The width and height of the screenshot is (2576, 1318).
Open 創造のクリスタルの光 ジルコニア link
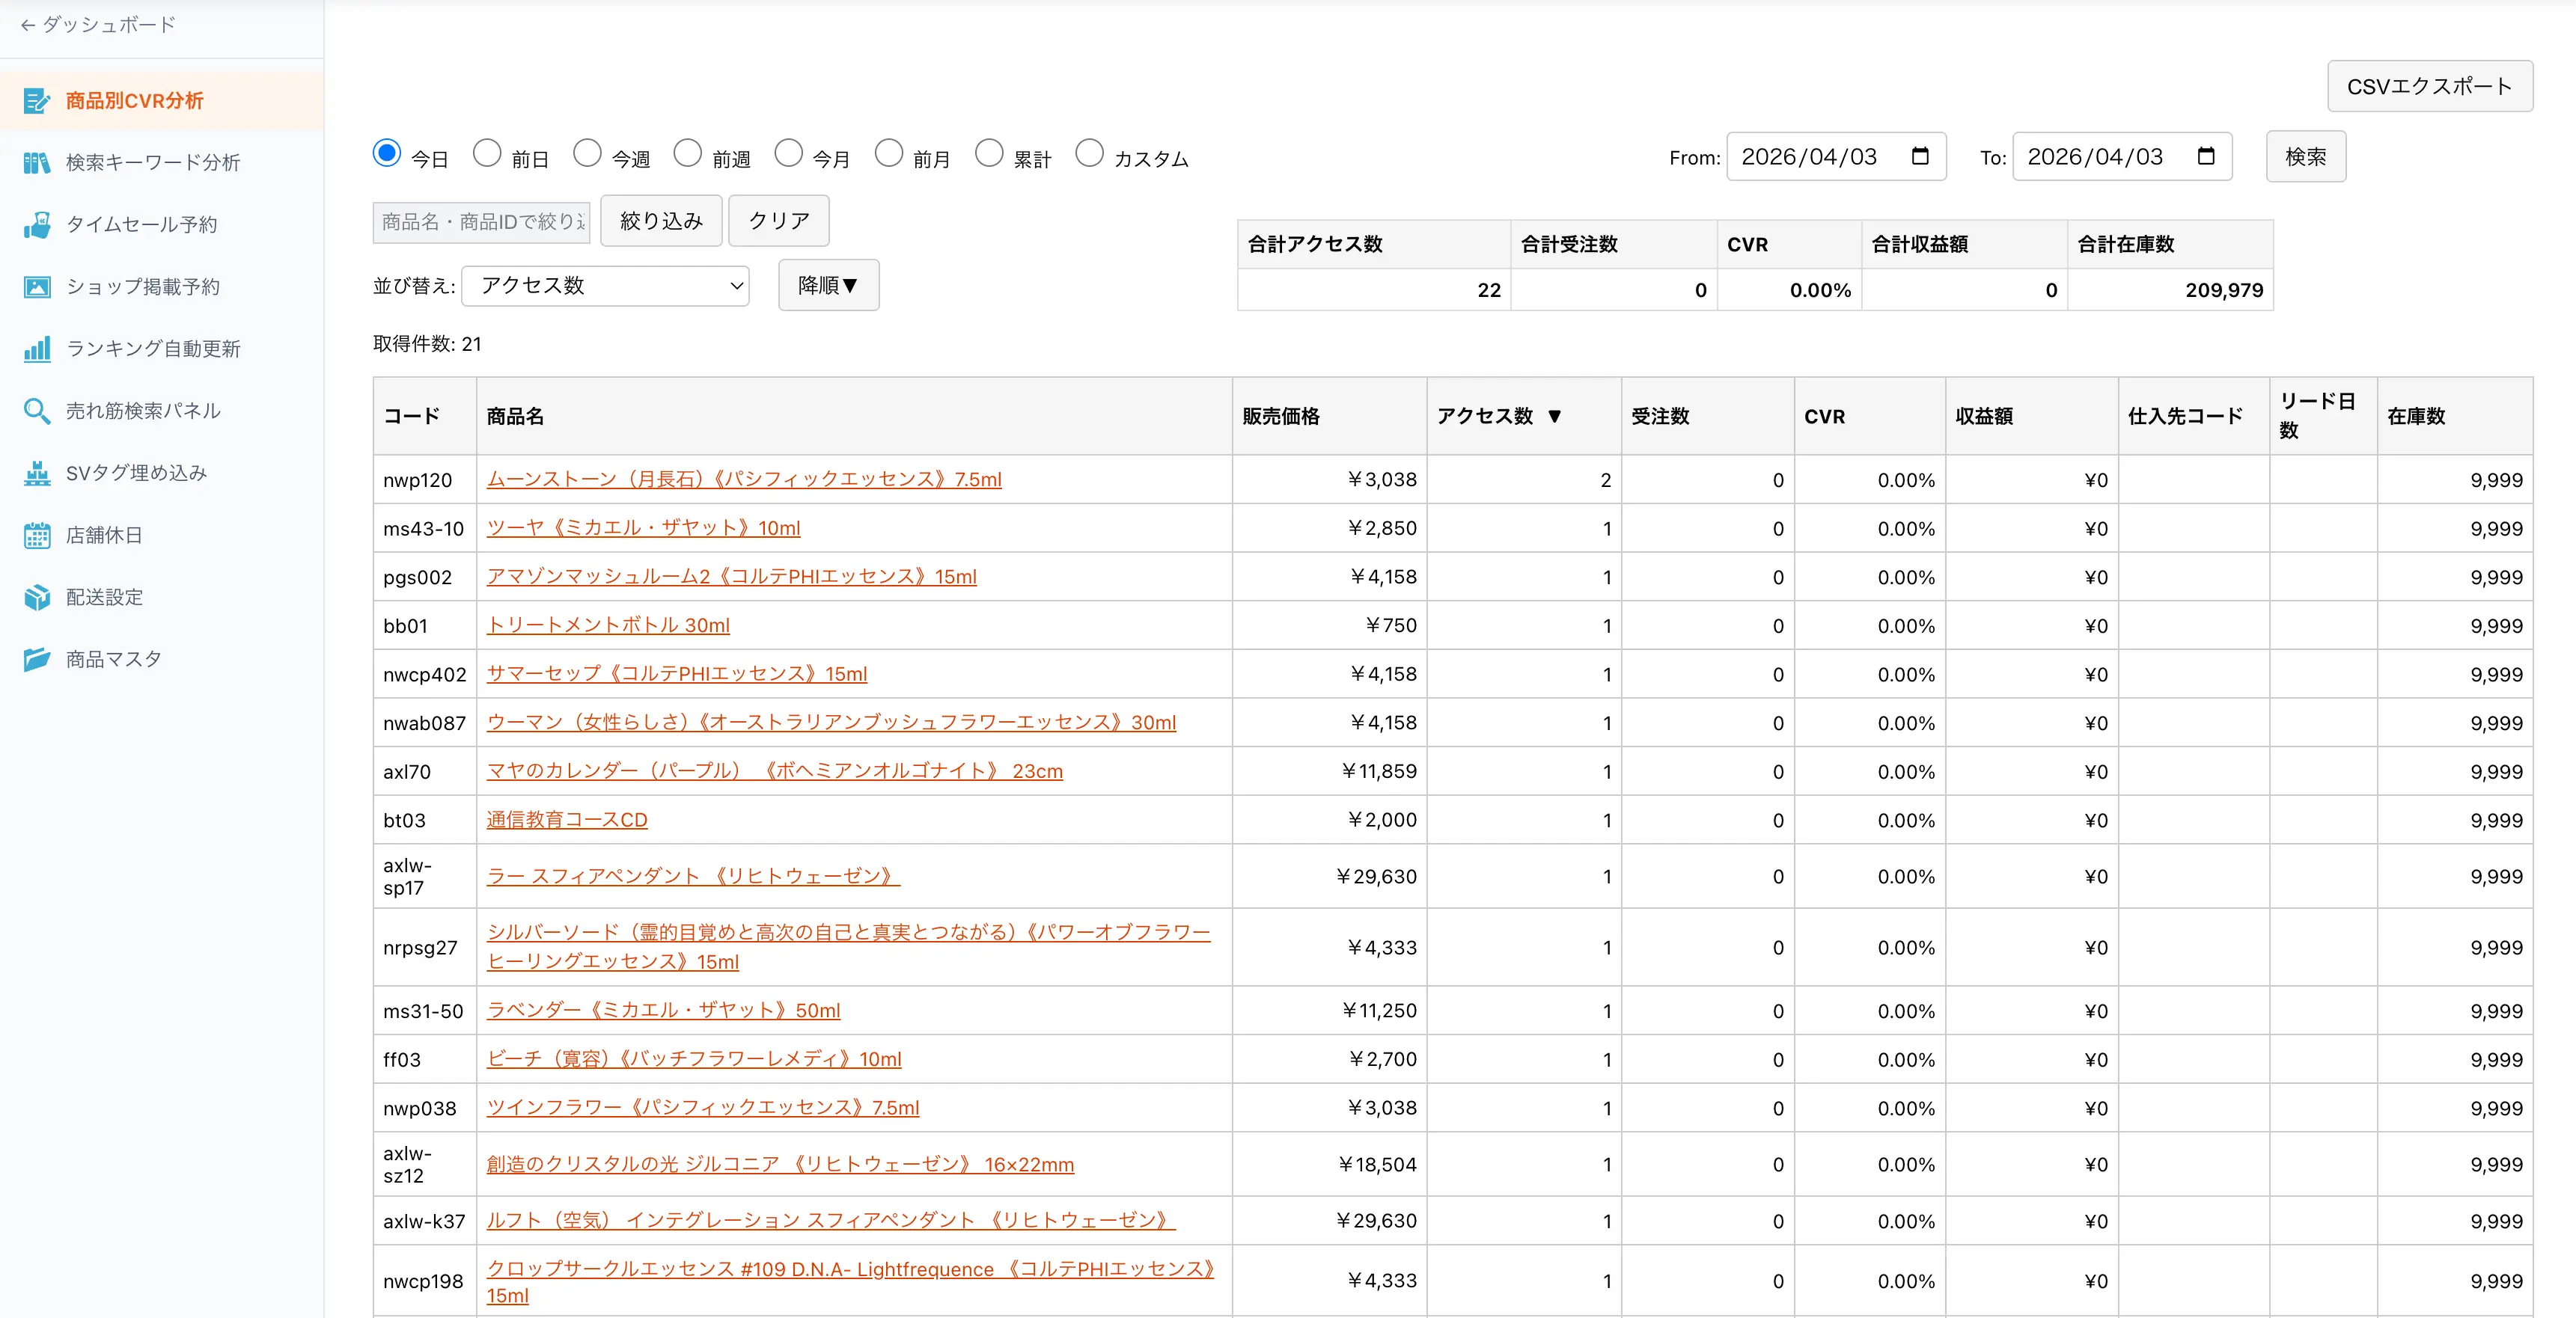[780, 1165]
